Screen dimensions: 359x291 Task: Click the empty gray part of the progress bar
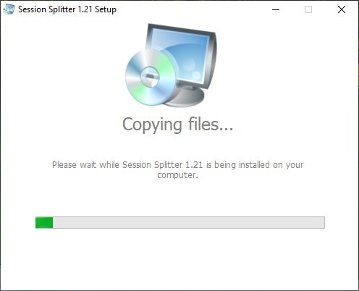click(189, 222)
